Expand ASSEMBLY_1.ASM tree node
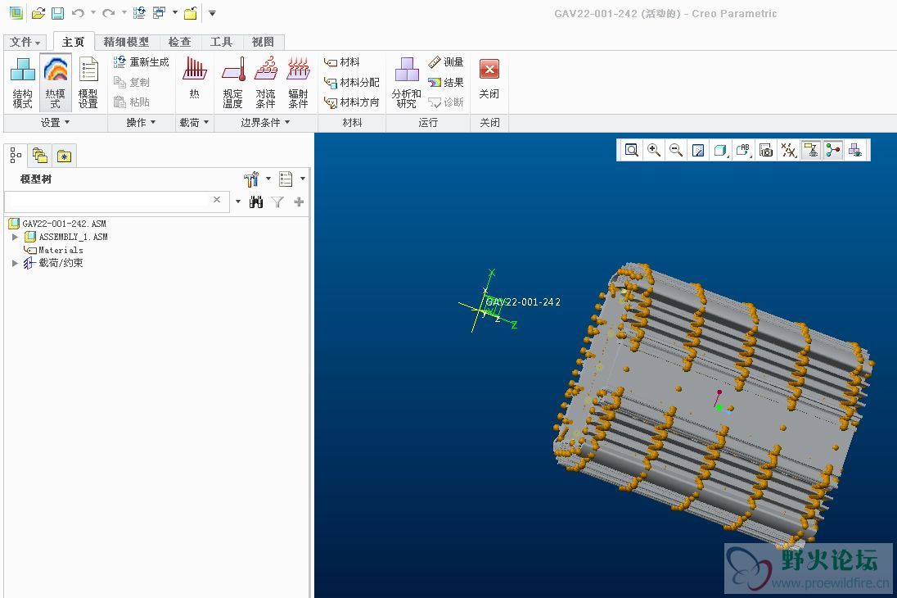Image resolution: width=897 pixels, height=598 pixels. click(16, 237)
